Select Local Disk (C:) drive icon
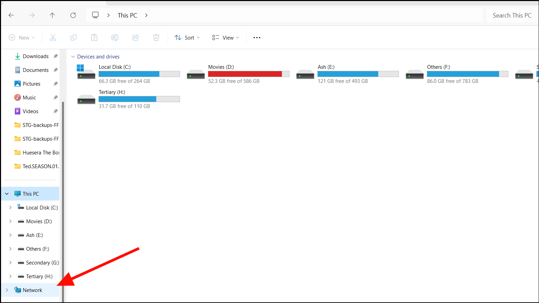 click(x=86, y=72)
